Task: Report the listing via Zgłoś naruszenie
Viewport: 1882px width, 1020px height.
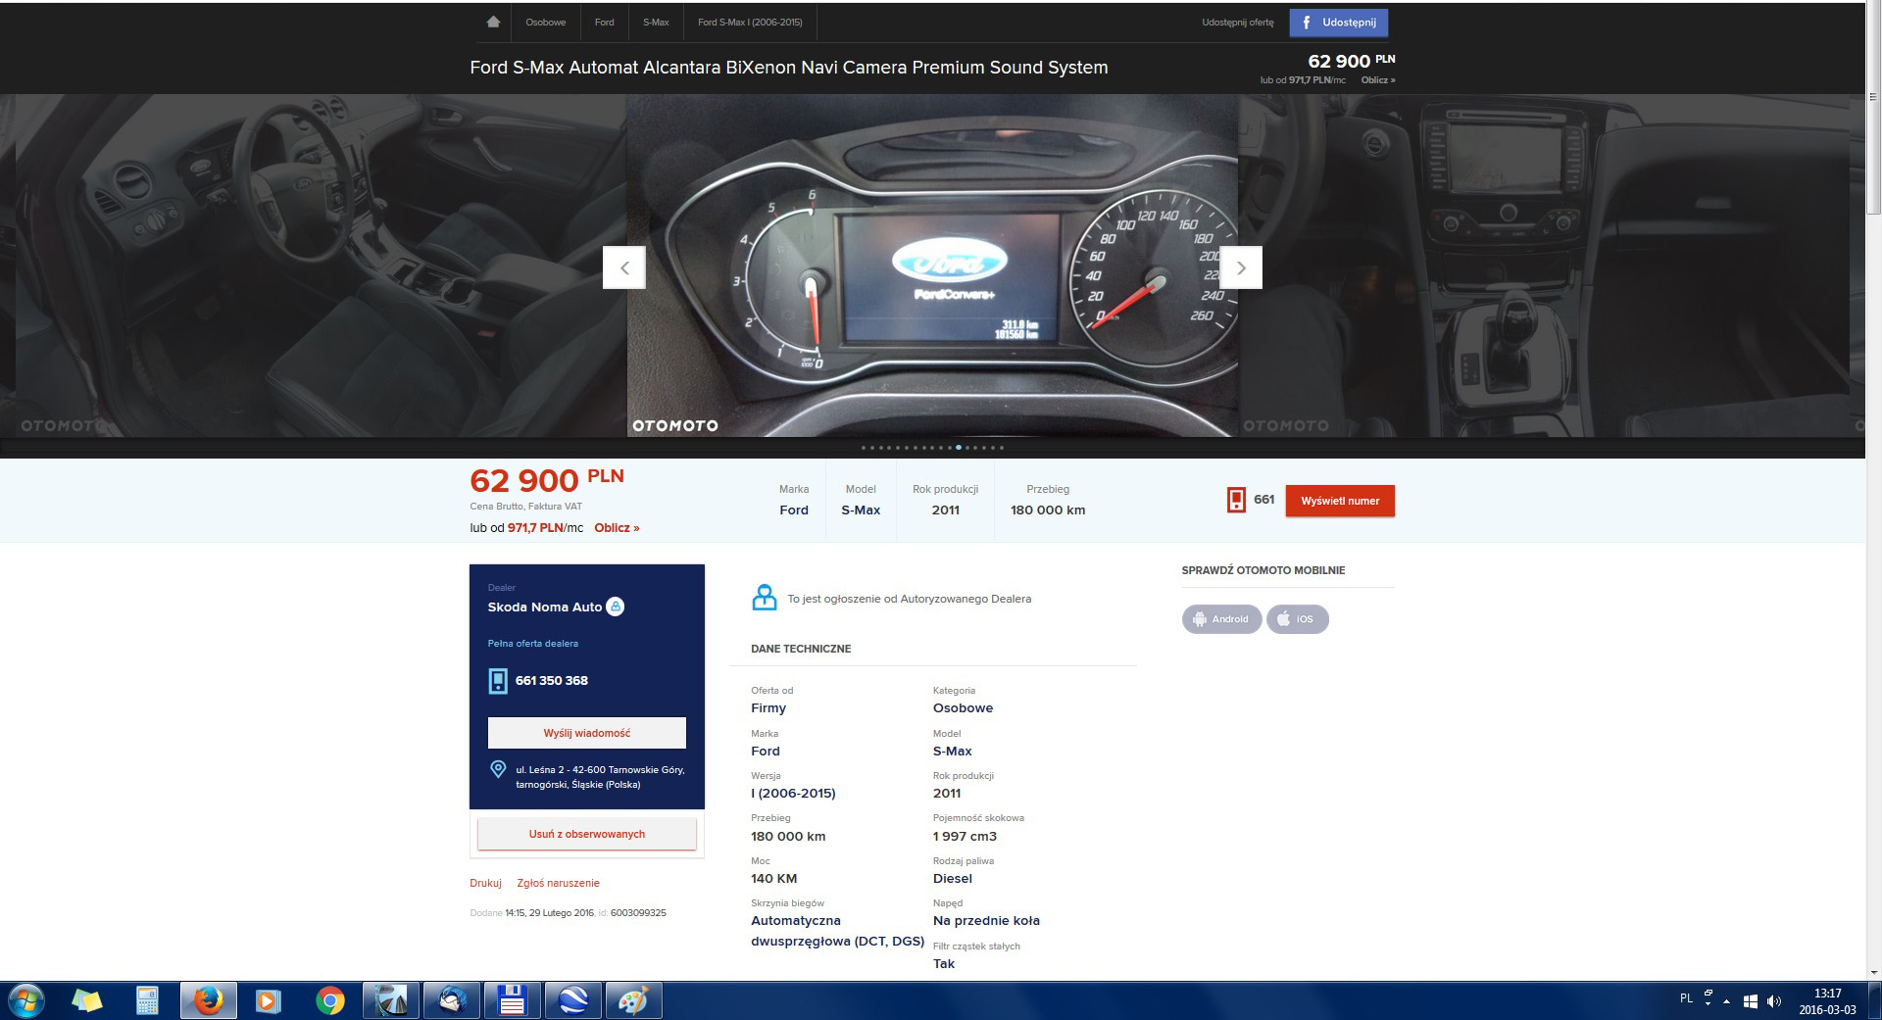Action: 558,883
